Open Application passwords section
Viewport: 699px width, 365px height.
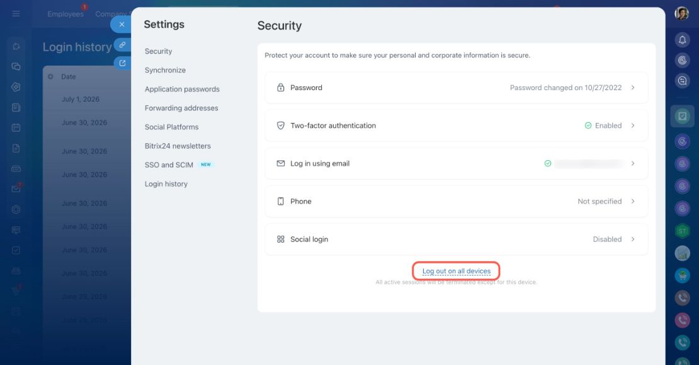pyautogui.click(x=182, y=90)
